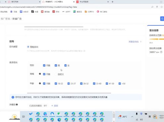
Task: Click the blue search button at top right
Action: coord(162,19)
